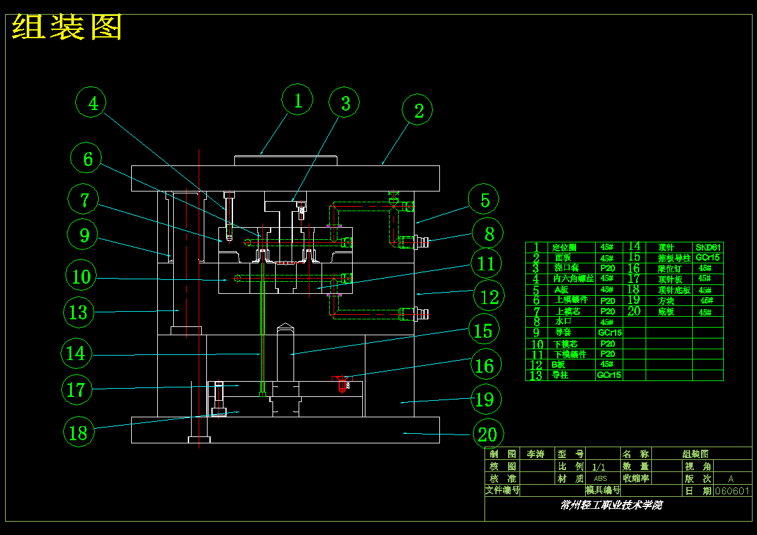Click '上模芯' in the parts table
Viewport: 757px width, 535px height.
569,311
